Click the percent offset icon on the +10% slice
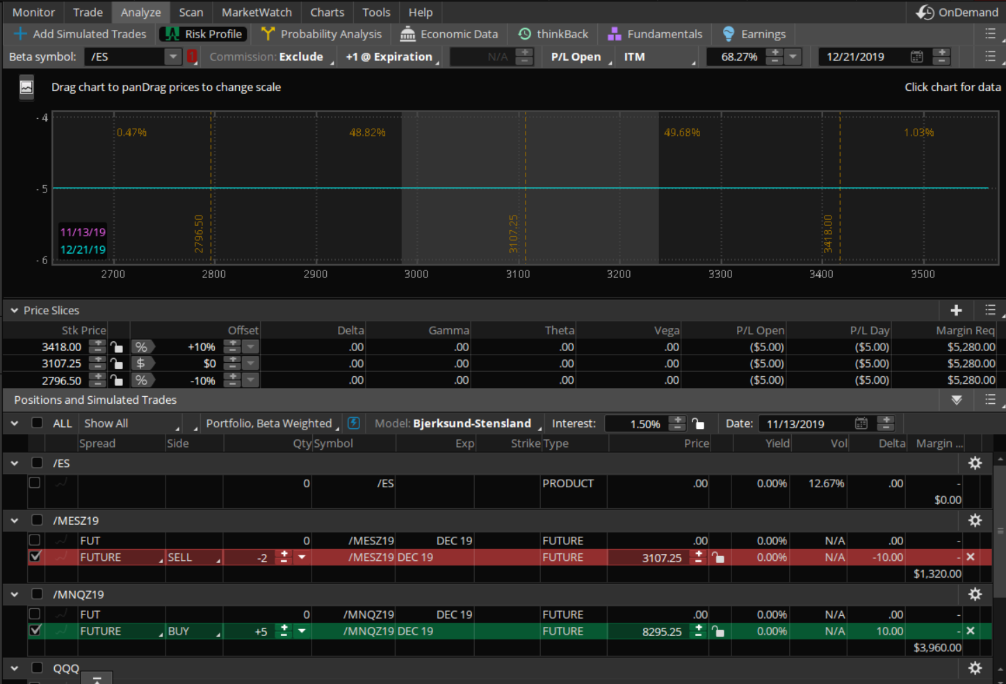1006x684 pixels. 142,347
